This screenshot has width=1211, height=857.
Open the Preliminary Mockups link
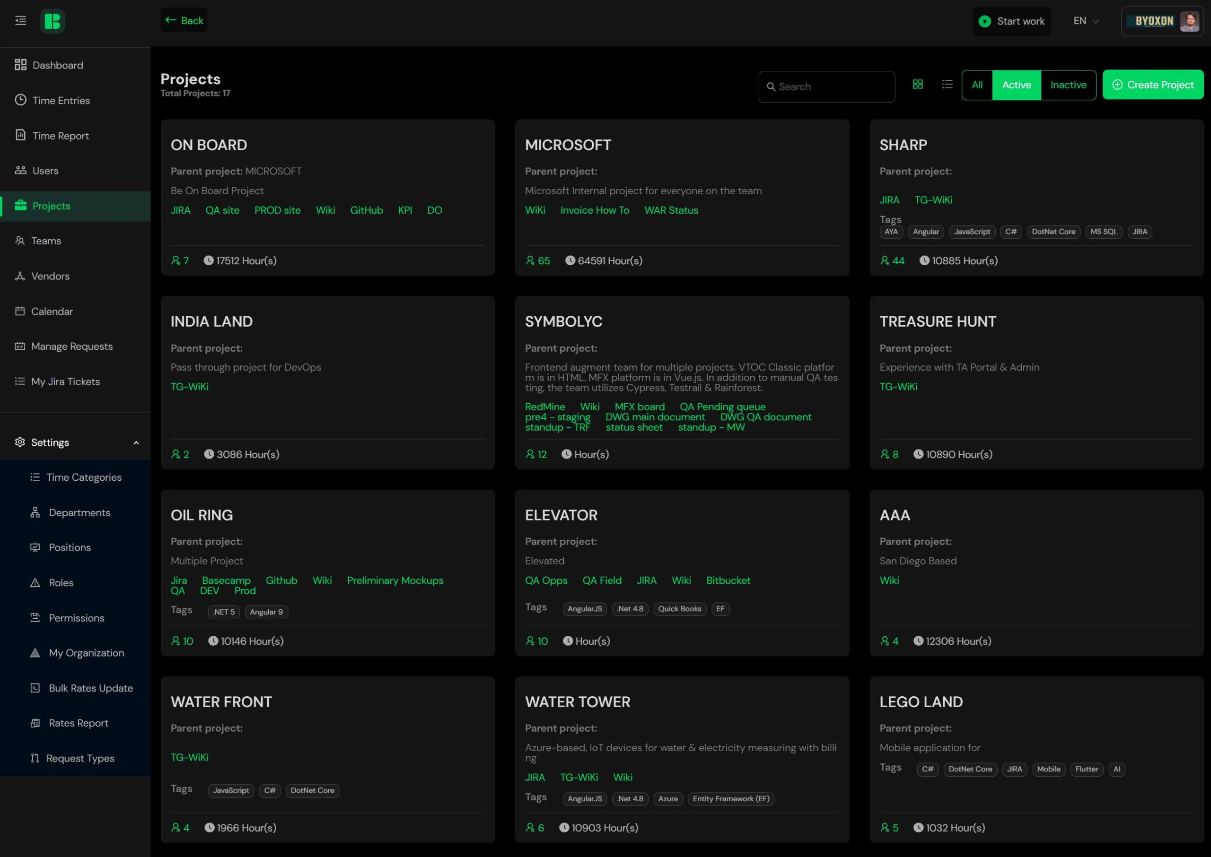pos(395,580)
